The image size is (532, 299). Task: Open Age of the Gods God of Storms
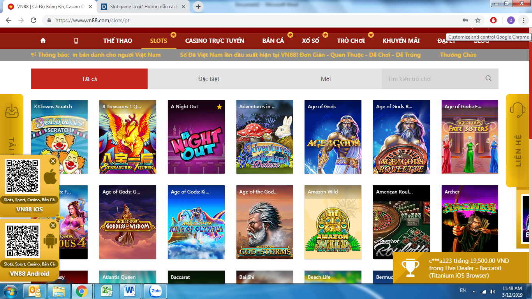pos(264,222)
